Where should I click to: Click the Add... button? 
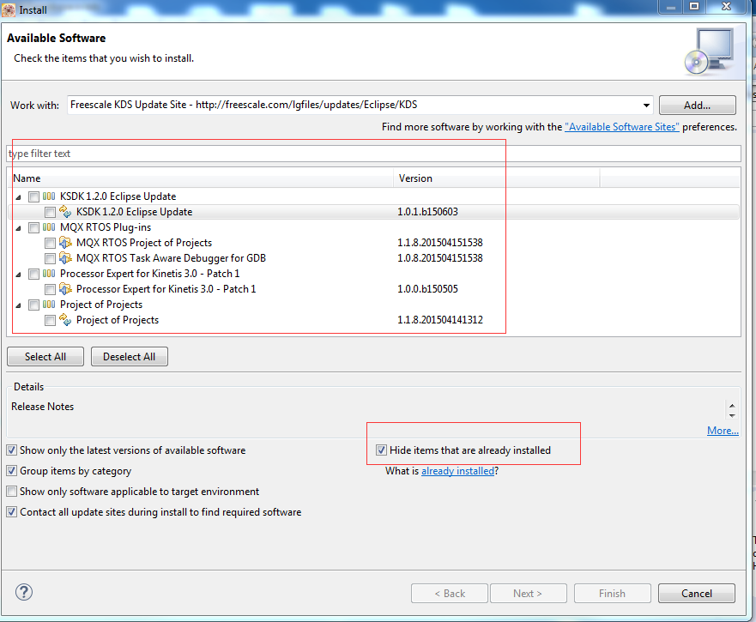(697, 106)
